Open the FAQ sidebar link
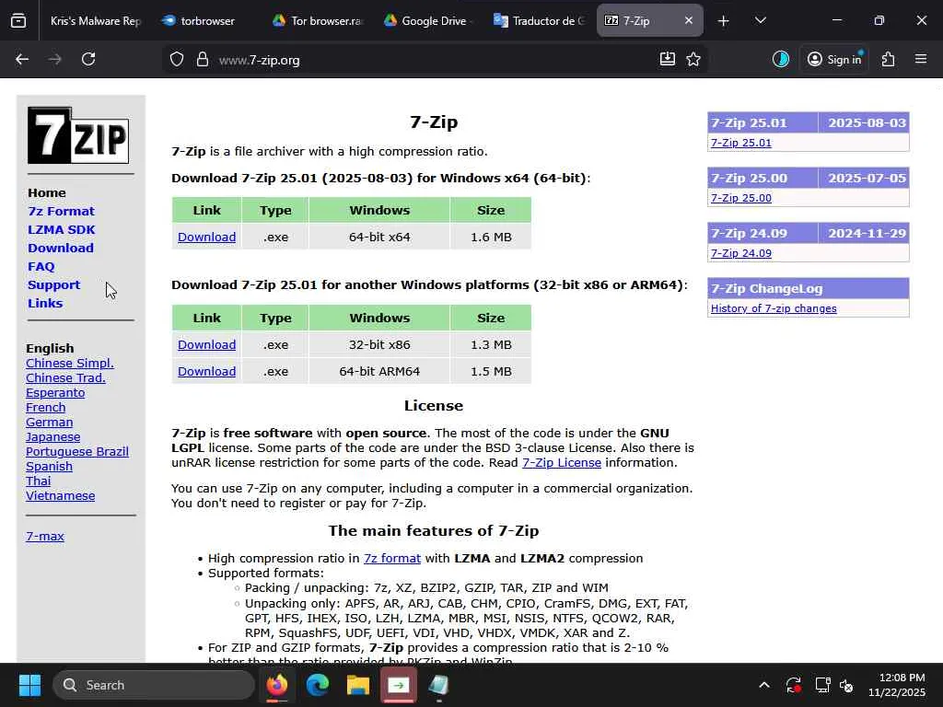 click(41, 266)
